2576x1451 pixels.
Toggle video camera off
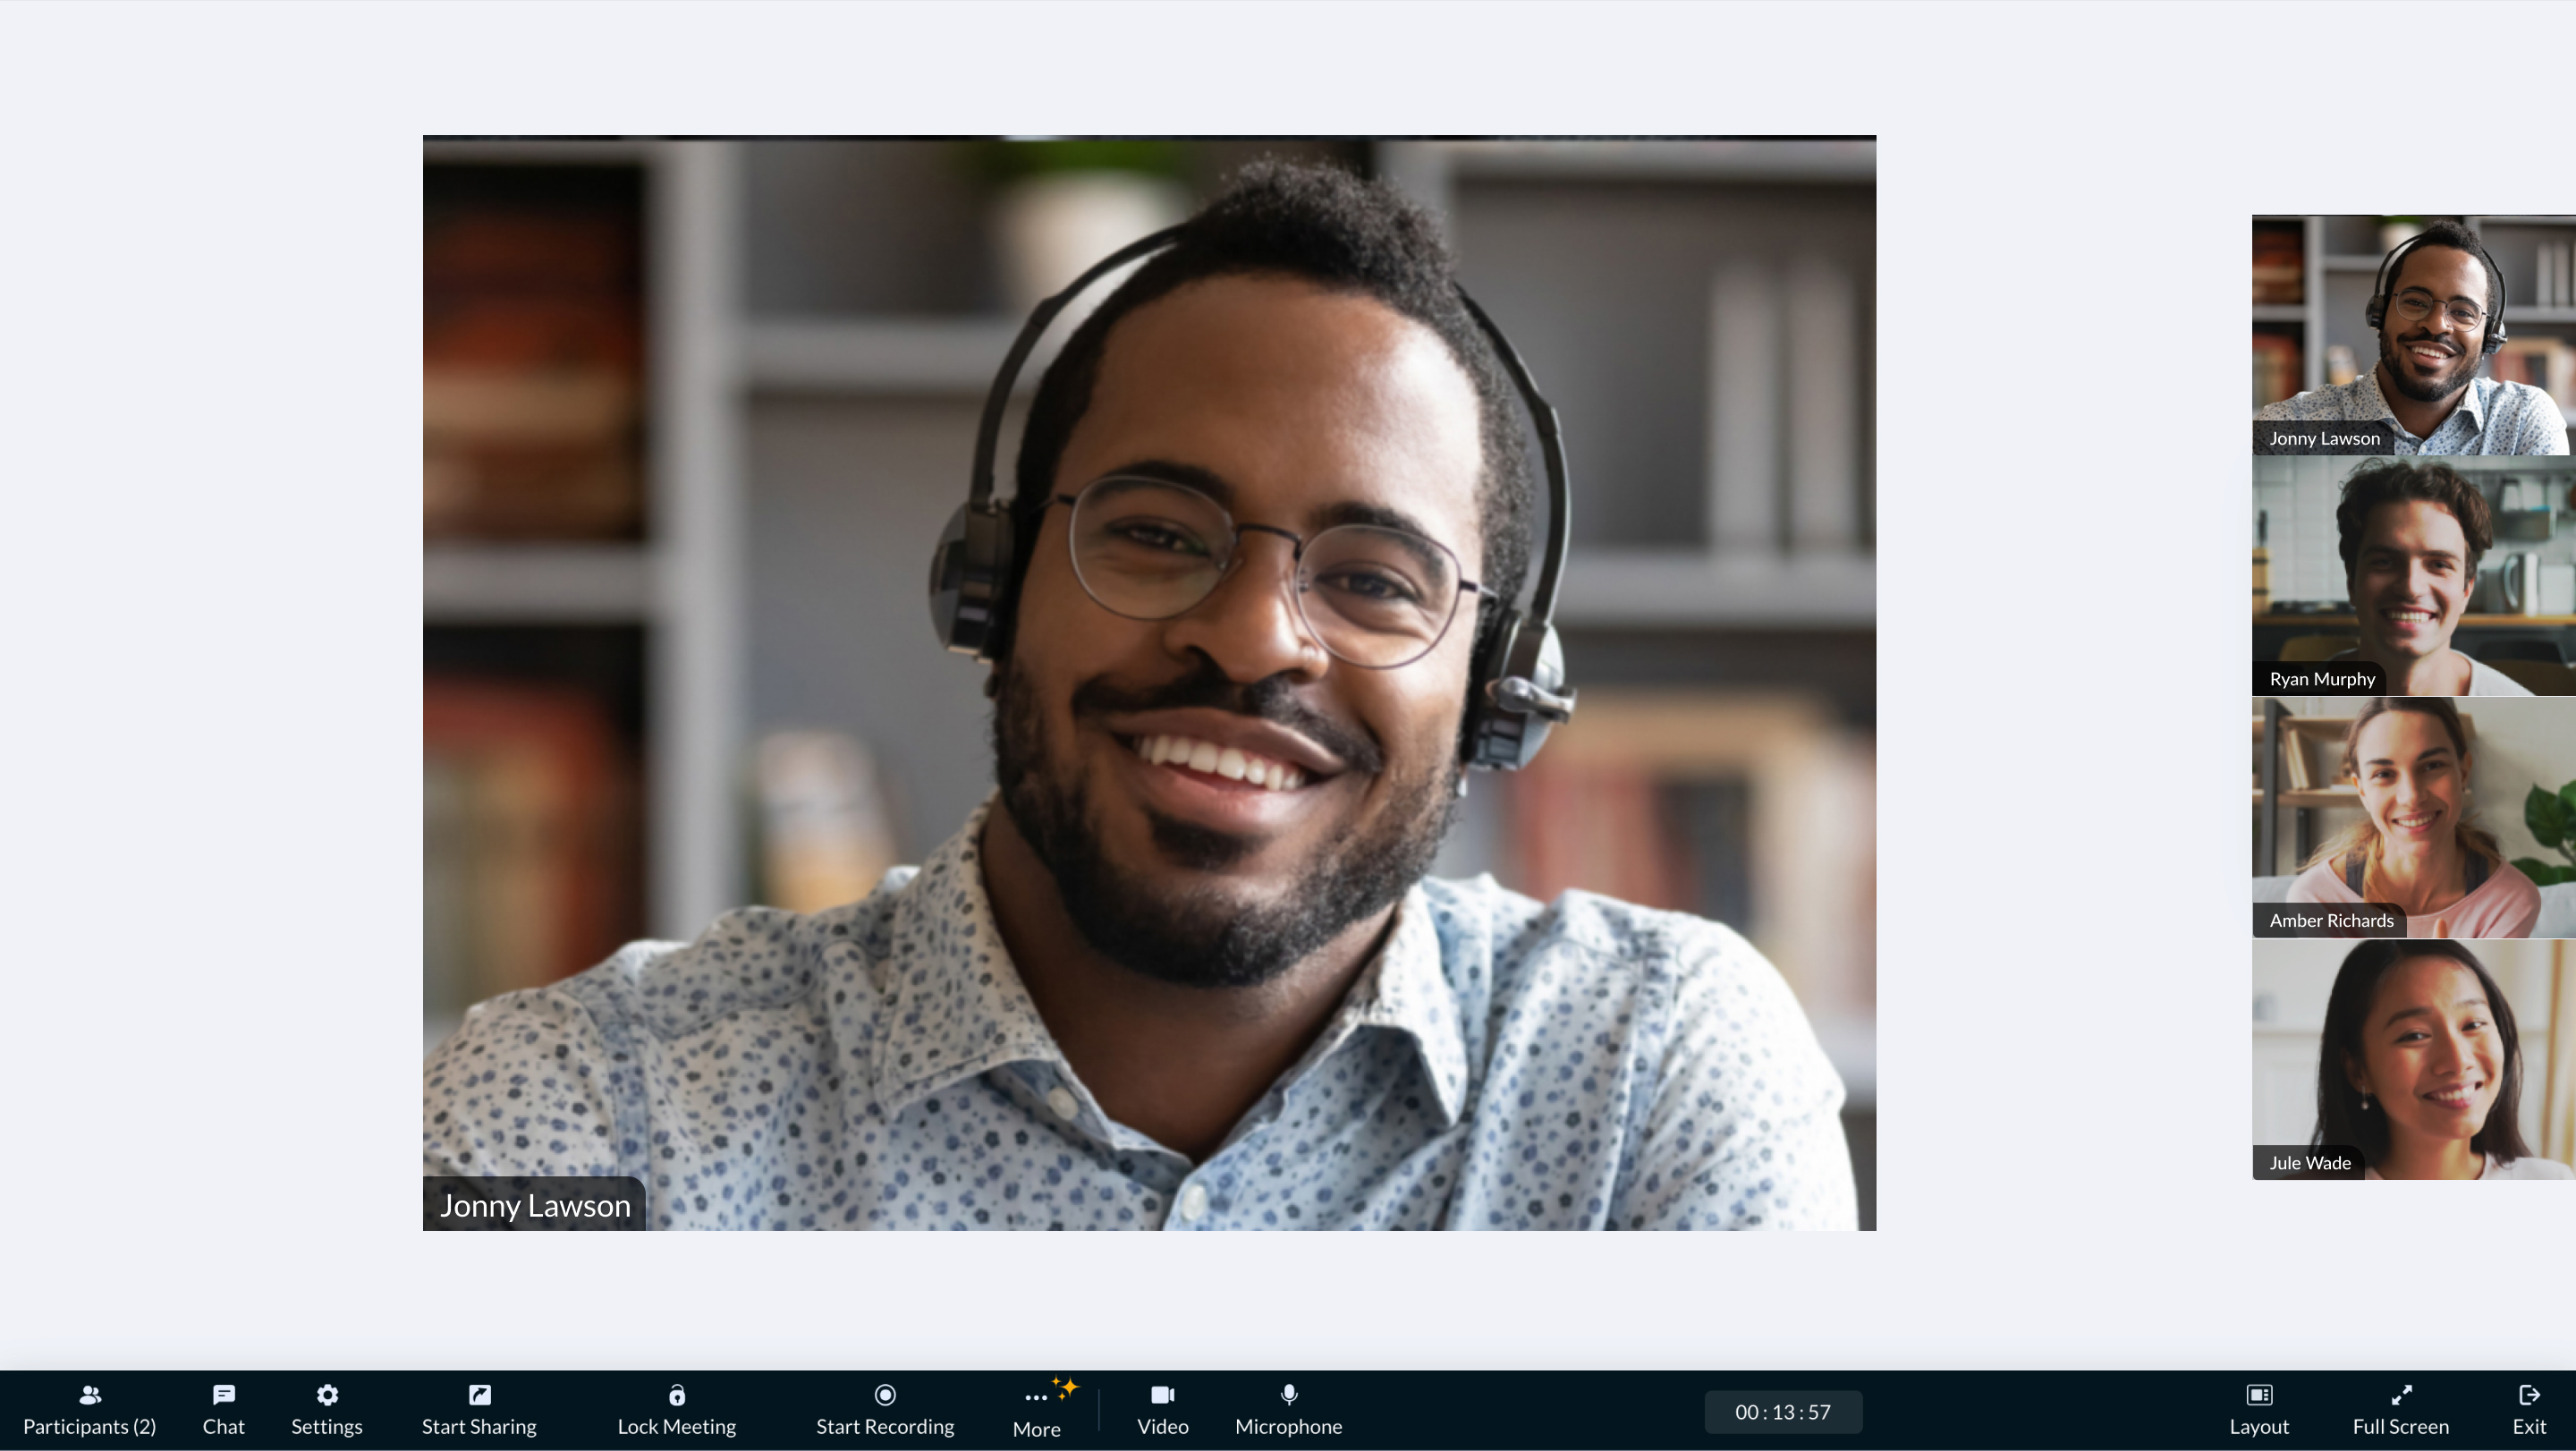[x=1161, y=1409]
